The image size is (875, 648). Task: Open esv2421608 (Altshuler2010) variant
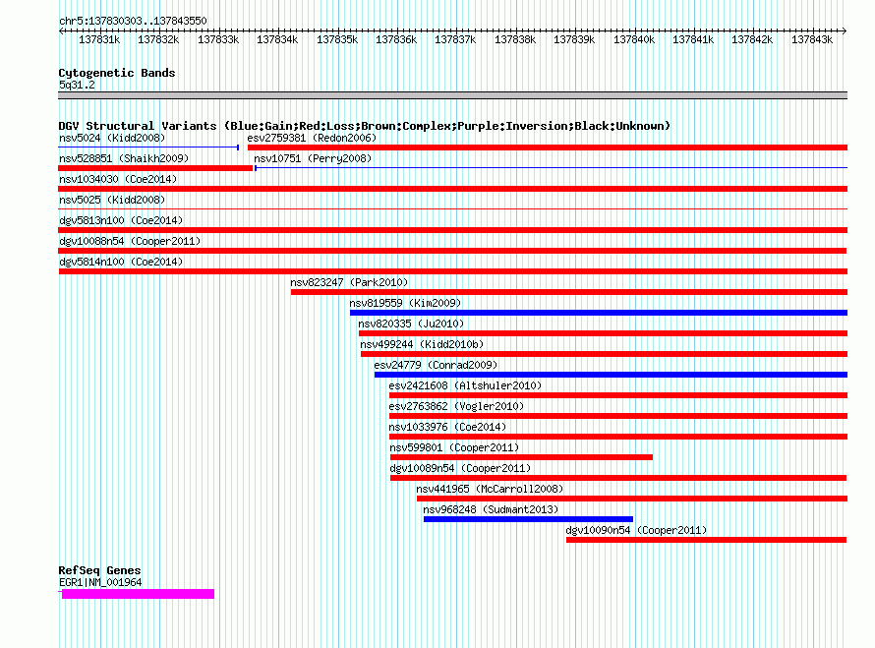pos(465,385)
